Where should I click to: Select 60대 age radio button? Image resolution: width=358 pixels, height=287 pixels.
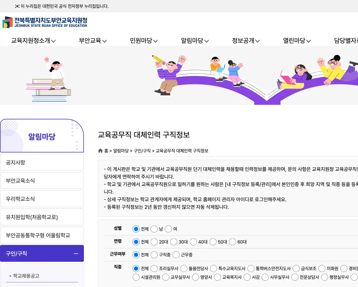pos(232,242)
